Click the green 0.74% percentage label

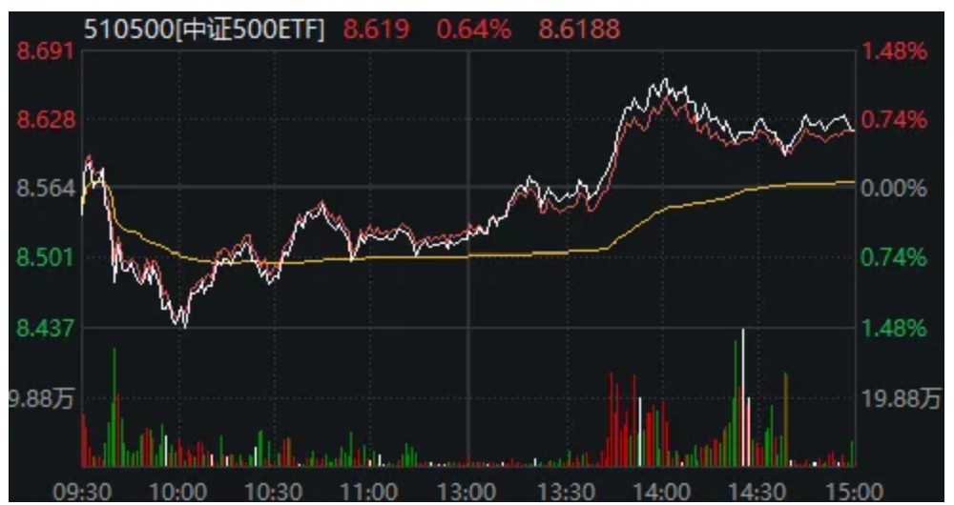(x=894, y=258)
